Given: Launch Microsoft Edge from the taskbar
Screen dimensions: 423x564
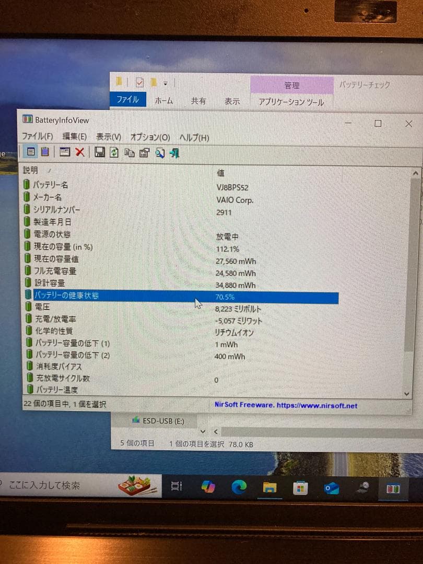Looking at the screenshot, I should click(239, 487).
